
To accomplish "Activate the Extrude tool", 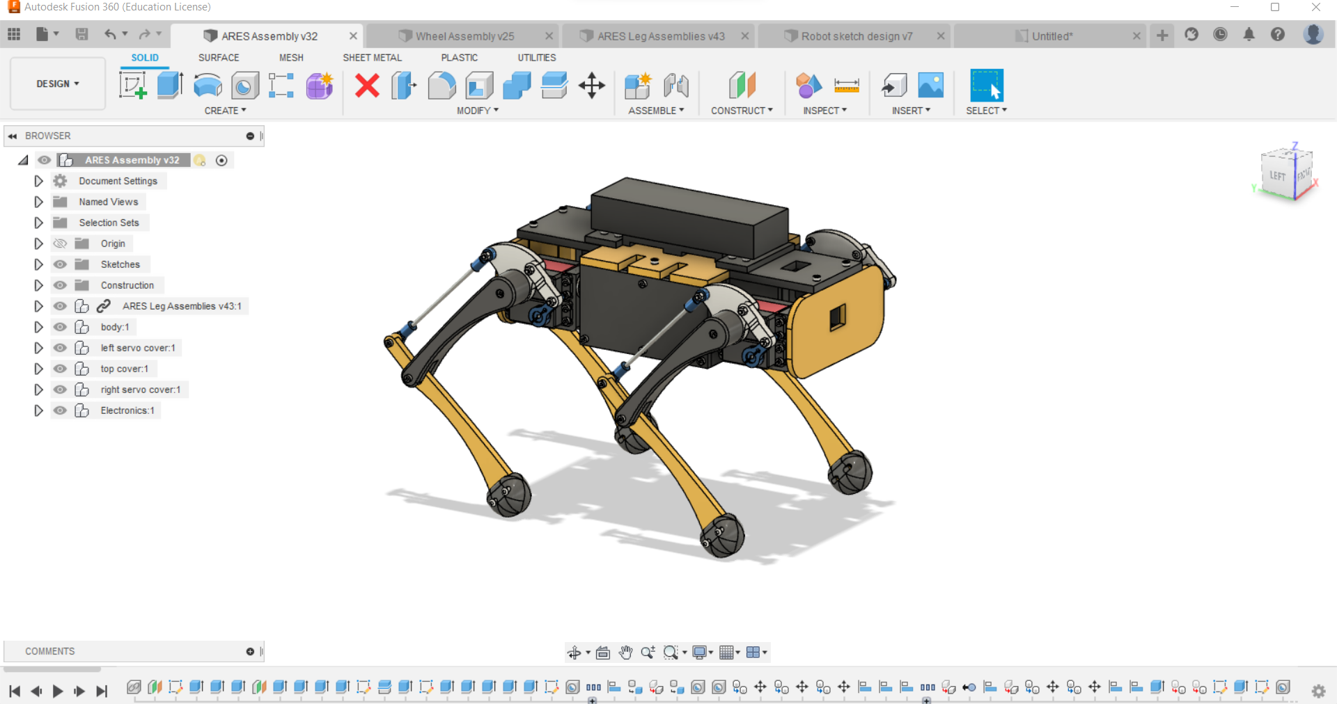I will pyautogui.click(x=169, y=86).
